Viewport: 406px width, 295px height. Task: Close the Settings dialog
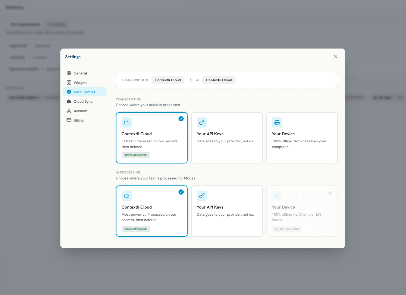coord(336,57)
